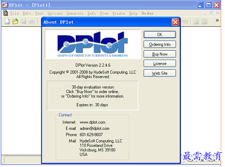The image size is (225, 167).
Task: Click the first graph picture toolbar icon right of FFT
Action: 196,22
